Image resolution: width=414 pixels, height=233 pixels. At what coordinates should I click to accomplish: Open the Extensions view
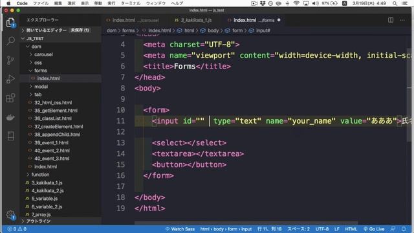(x=10, y=98)
